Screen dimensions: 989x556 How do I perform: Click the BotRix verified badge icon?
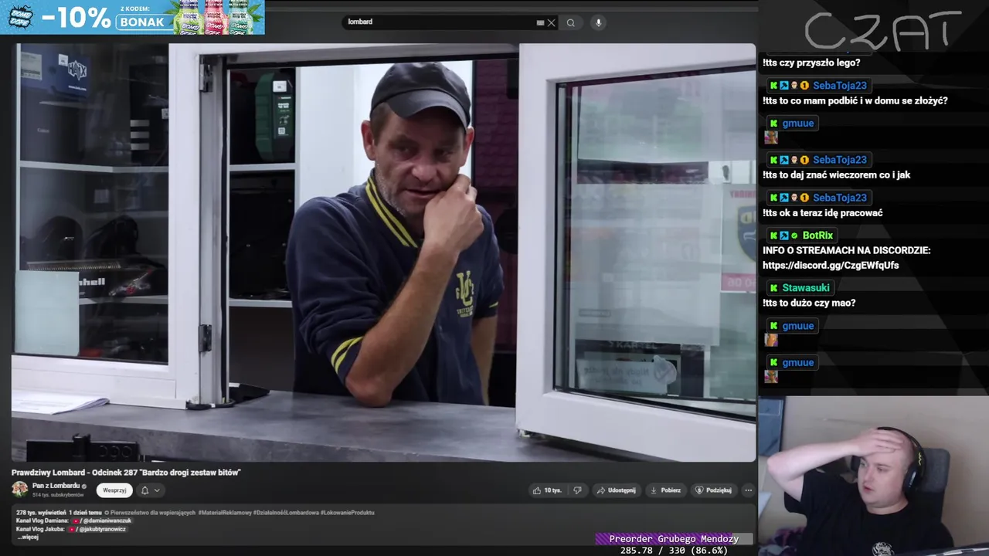click(795, 236)
